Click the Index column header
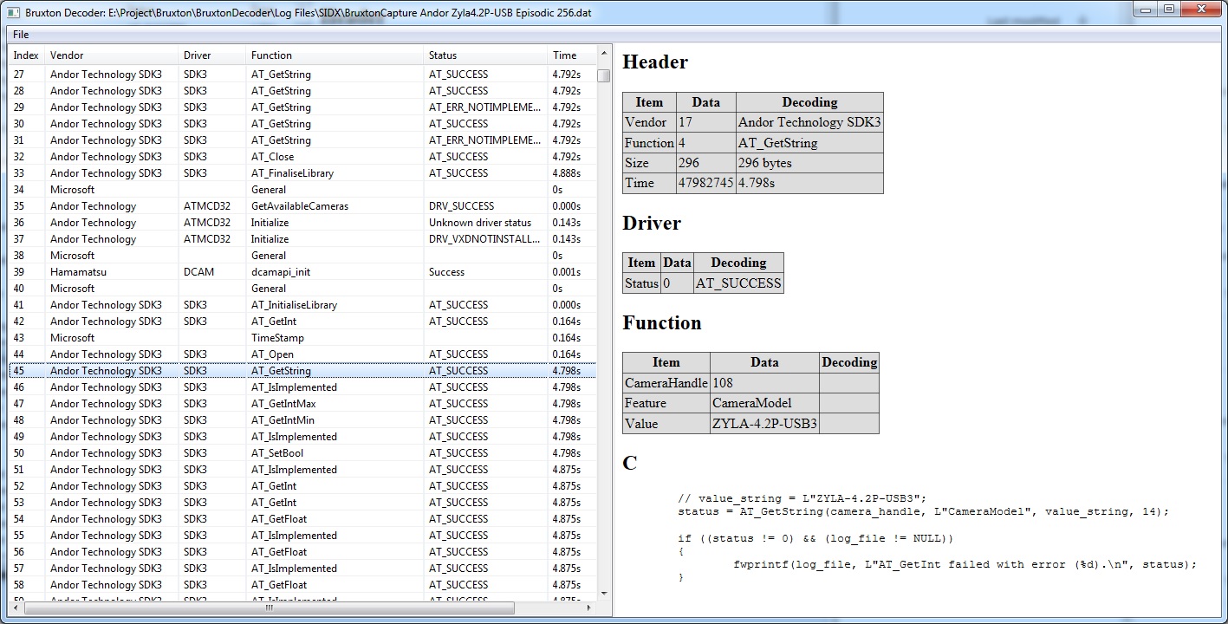 click(x=26, y=55)
